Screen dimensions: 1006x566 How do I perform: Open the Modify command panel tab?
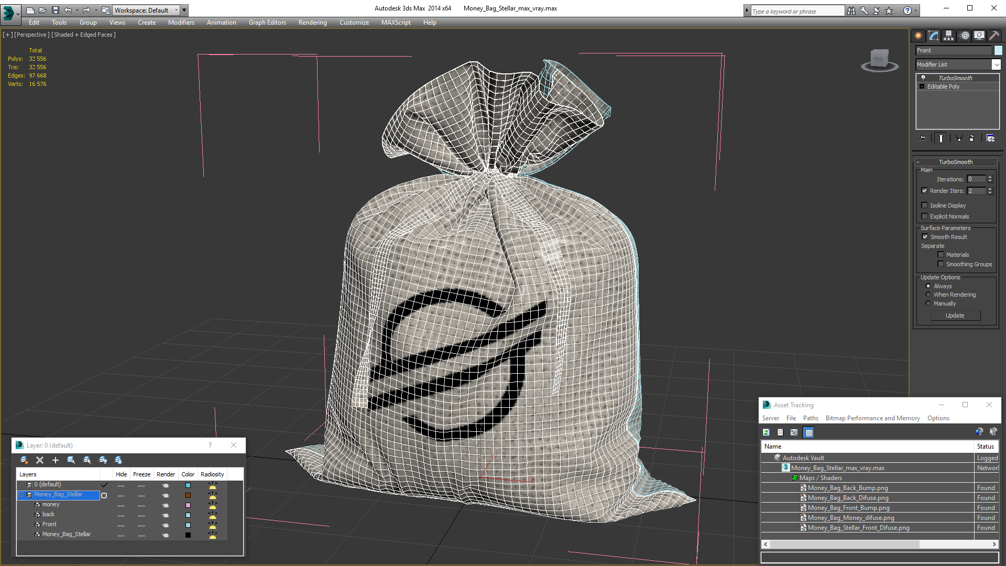pyautogui.click(x=934, y=36)
